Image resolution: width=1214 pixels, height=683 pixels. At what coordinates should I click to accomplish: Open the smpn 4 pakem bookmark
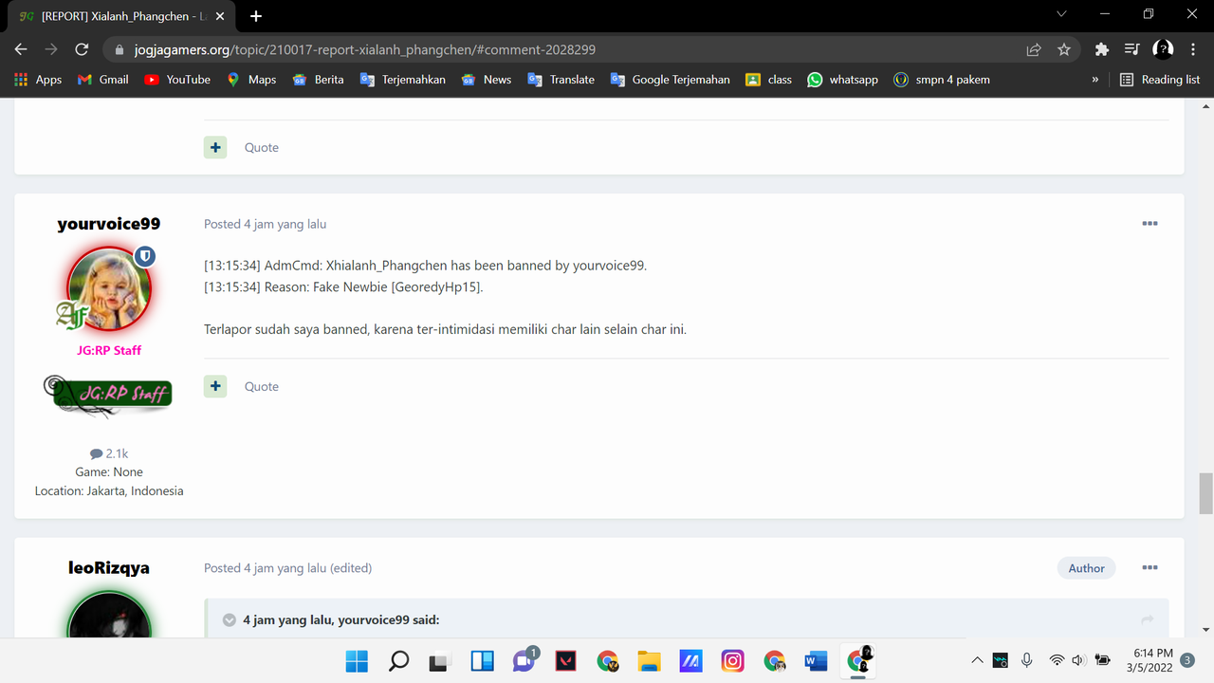pos(942,80)
